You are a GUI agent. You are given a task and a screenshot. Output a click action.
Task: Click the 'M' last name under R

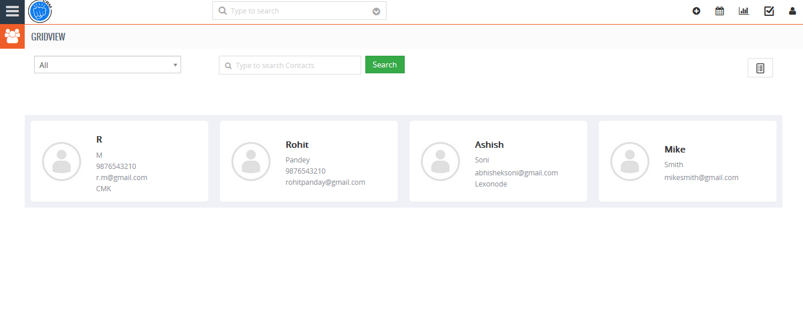tap(99, 155)
